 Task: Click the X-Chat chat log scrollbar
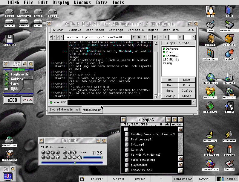tap(156, 70)
